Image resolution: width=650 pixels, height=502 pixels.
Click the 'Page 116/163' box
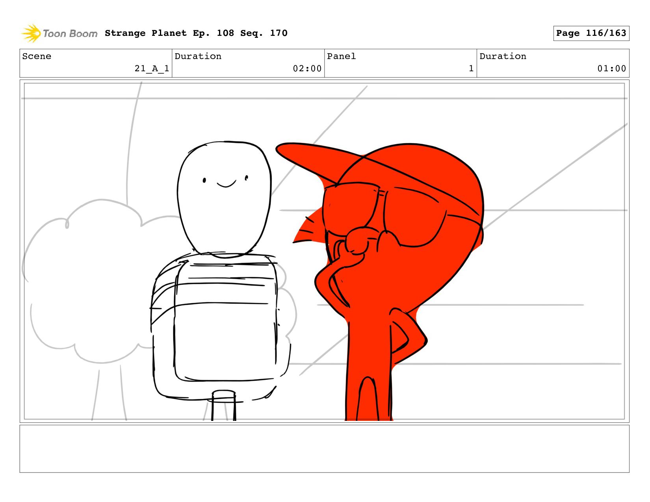[591, 33]
